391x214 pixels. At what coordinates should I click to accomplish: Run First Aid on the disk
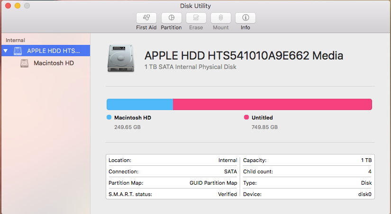tap(146, 18)
